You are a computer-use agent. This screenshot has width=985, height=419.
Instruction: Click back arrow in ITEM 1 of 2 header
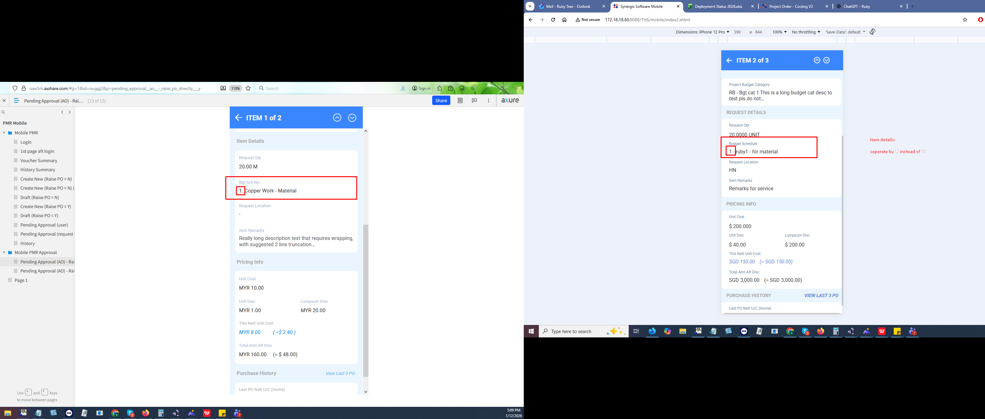(x=239, y=118)
